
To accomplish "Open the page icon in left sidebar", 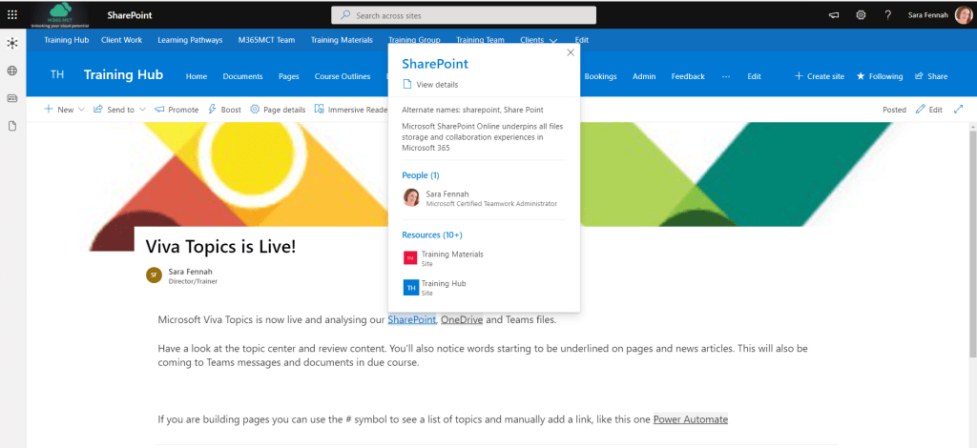I will point(11,126).
